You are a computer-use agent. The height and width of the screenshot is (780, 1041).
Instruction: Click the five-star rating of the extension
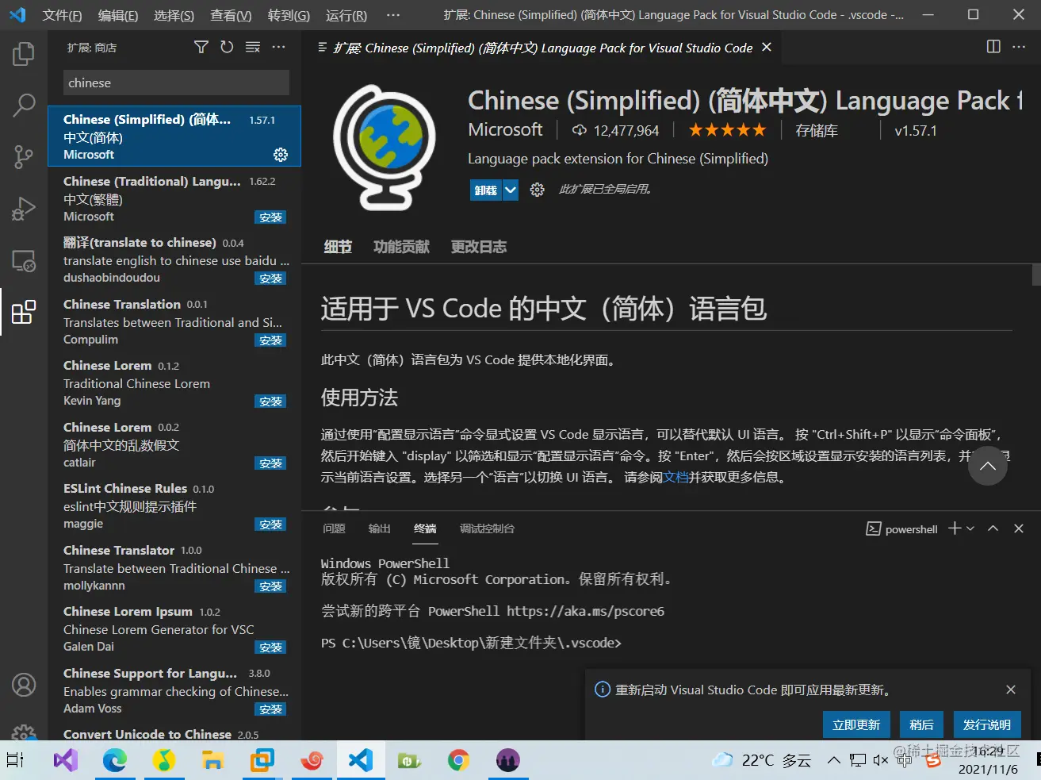coord(727,130)
